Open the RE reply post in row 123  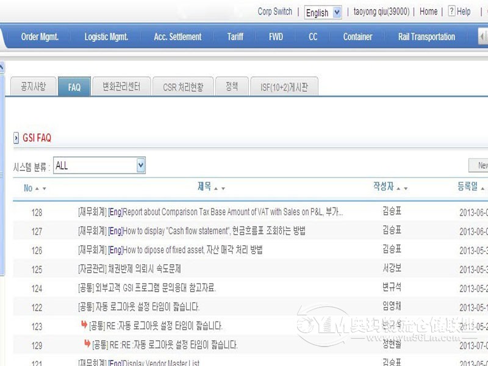[156, 326]
